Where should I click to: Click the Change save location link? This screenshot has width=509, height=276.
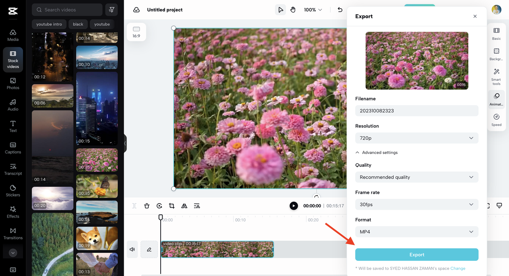tap(458, 268)
